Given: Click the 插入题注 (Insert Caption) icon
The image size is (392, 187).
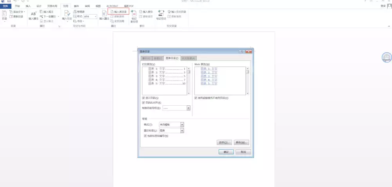Looking at the screenshot, I should 104,13.
